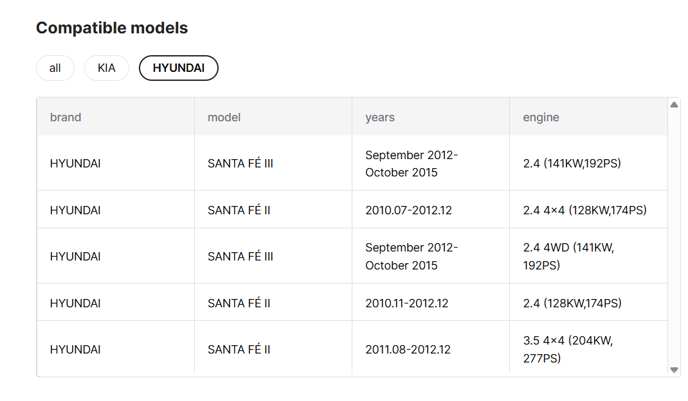688x401 pixels.
Task: Select the "all" filter pill
Action: tap(55, 68)
